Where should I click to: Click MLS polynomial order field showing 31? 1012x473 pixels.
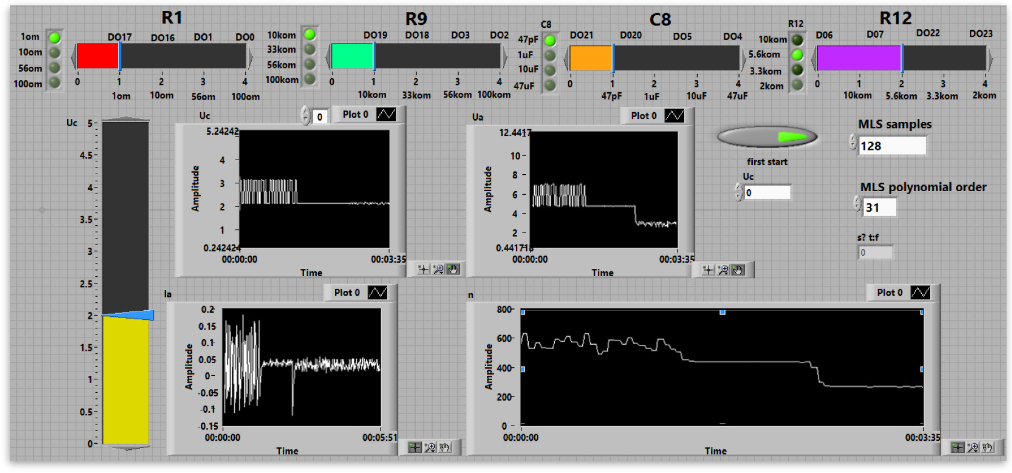[880, 207]
